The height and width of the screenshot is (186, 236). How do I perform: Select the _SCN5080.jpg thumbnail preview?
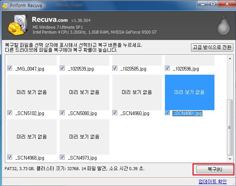pos(84,92)
